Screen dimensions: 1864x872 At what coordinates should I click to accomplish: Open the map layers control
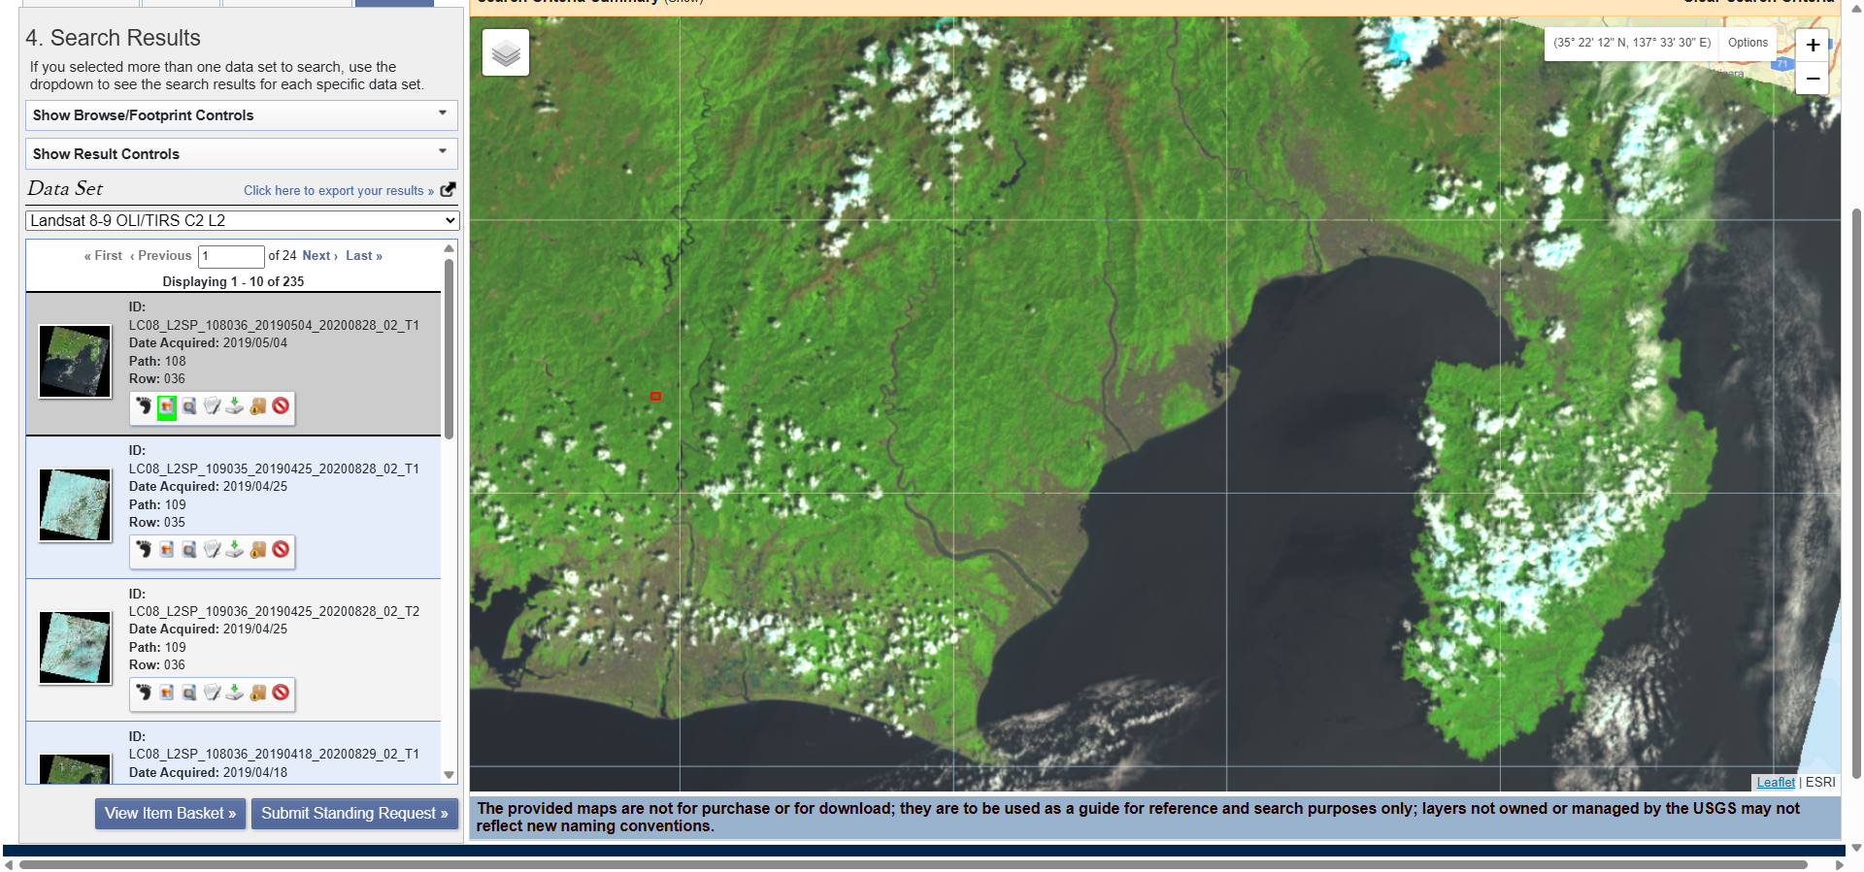coord(505,52)
